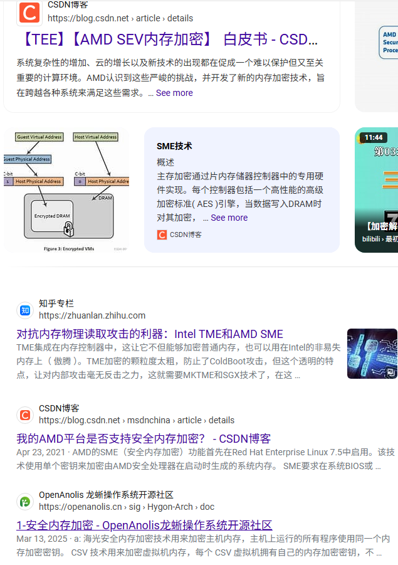Play the bilibili video thumbnail timed 11:44
Viewport: 398px width, 565px height.
point(377,190)
